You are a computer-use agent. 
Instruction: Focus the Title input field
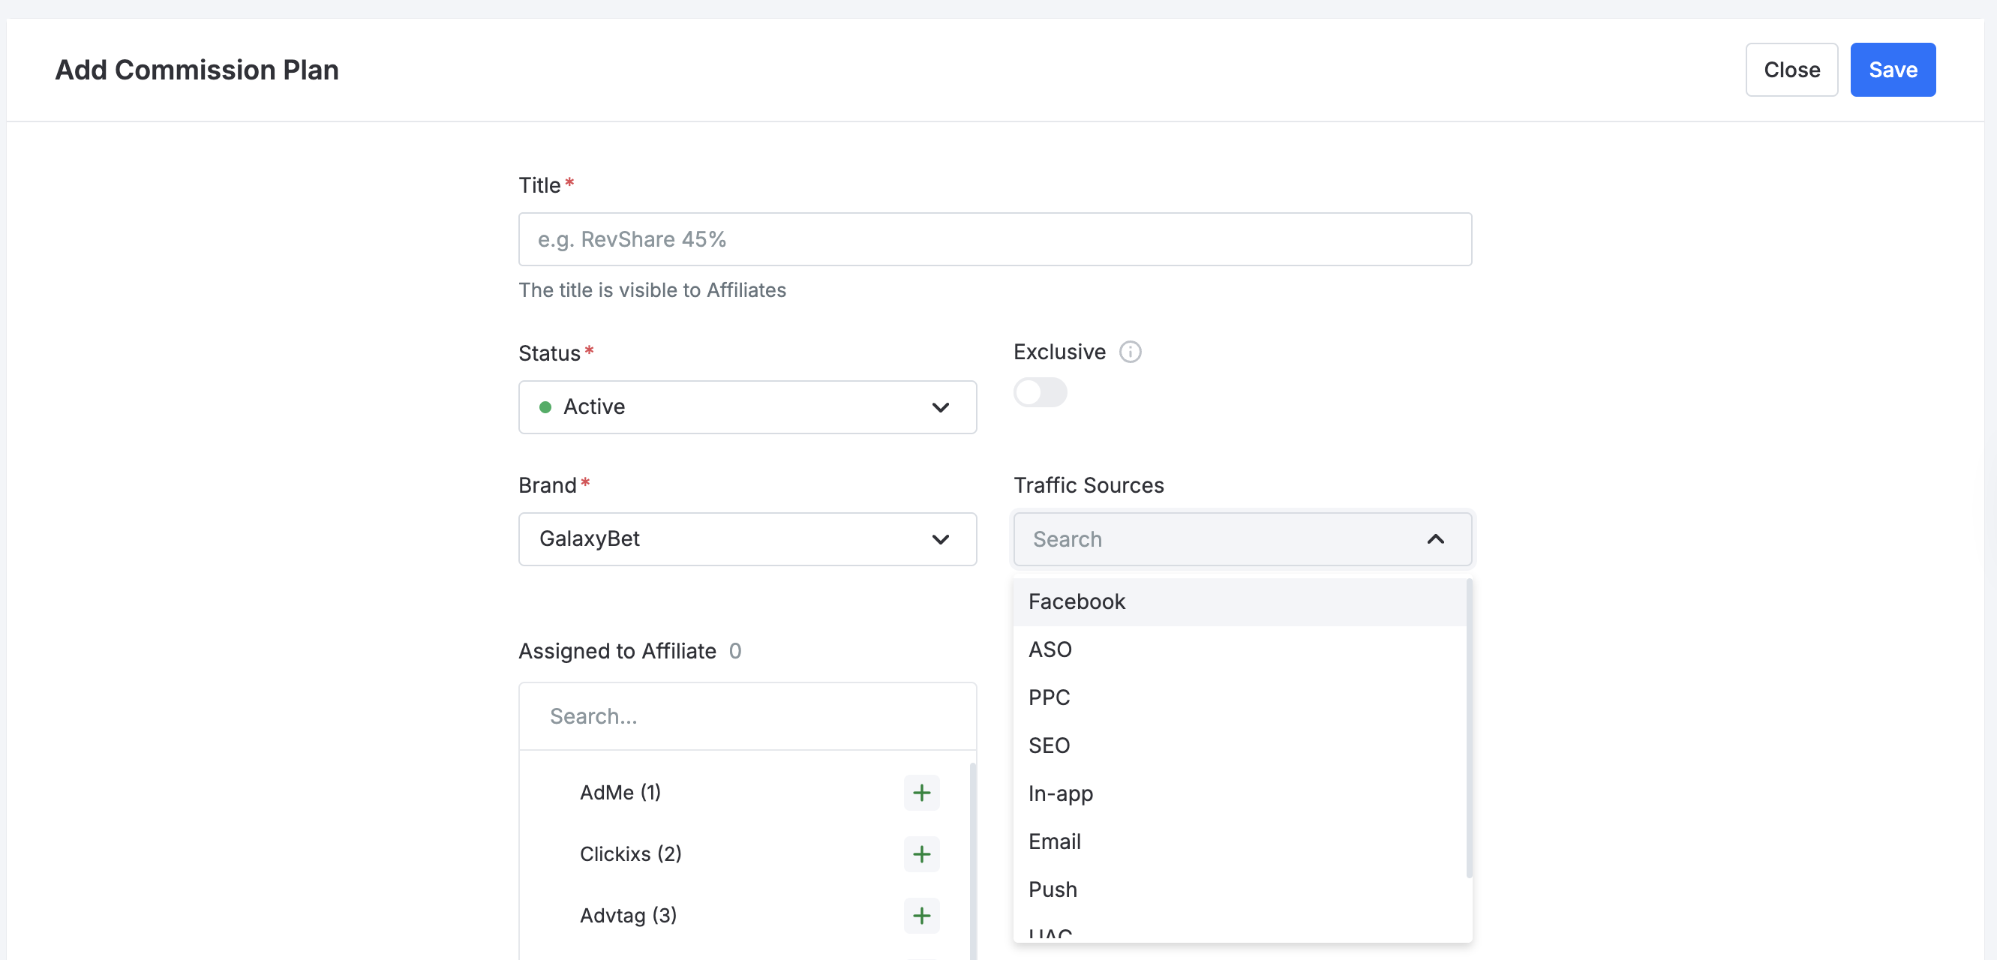point(995,239)
